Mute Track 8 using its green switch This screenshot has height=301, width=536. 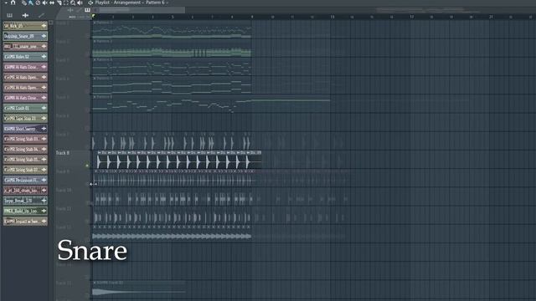(x=87, y=166)
